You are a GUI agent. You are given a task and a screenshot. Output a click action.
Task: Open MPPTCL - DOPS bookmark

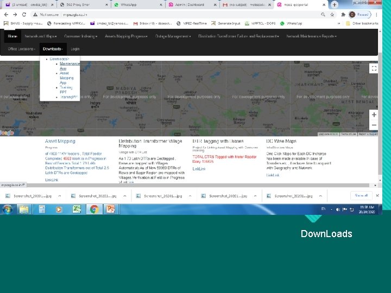point(260,23)
